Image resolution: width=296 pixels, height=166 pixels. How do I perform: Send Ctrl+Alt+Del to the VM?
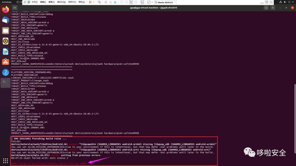coord(99,2)
